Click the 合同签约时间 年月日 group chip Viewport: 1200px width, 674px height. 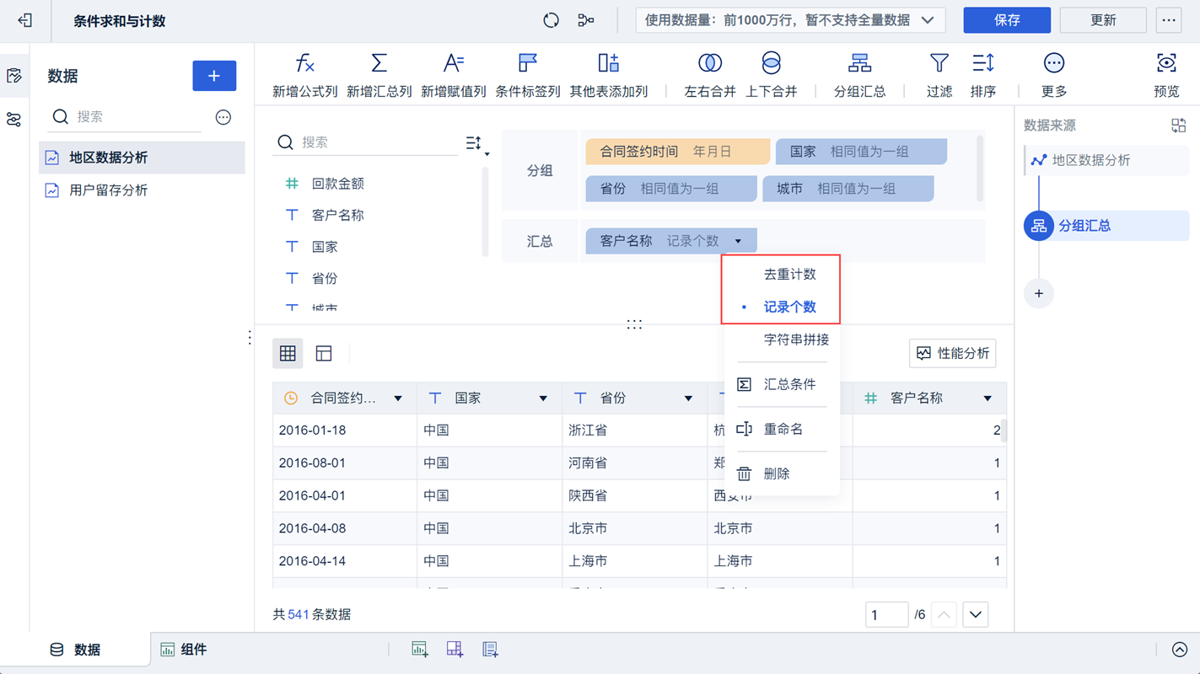pos(678,152)
